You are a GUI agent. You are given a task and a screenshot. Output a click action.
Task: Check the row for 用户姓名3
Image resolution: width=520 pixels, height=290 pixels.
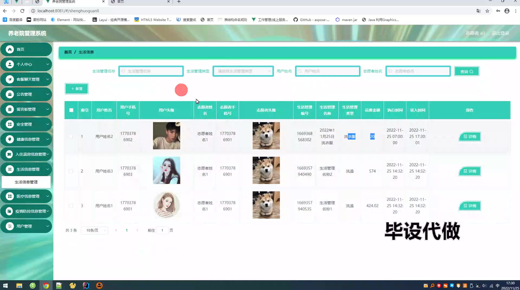tap(71, 171)
